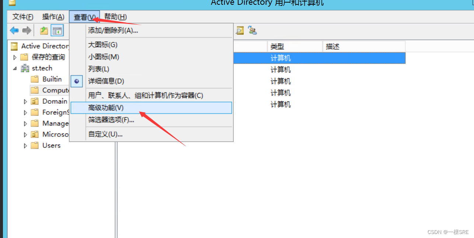
Task: Enable 用户、联系人、组和计算机作为容器(C) option
Action: pyautogui.click(x=151, y=96)
